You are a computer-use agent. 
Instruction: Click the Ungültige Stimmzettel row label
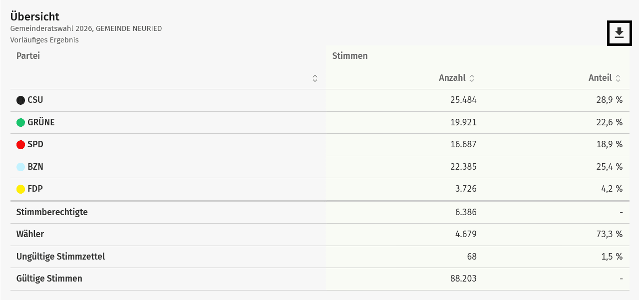tap(60, 257)
